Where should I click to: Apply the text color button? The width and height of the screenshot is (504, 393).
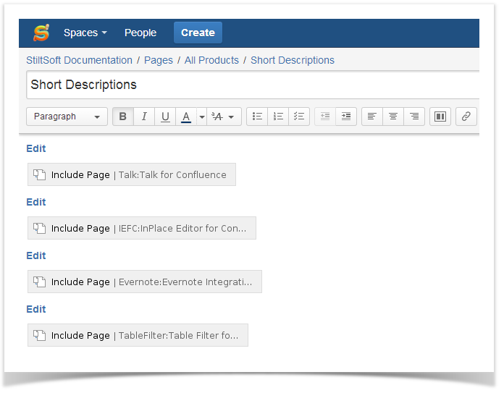coord(186,117)
